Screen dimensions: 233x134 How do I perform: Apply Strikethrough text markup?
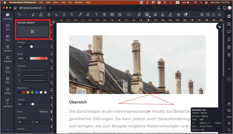[49, 14]
